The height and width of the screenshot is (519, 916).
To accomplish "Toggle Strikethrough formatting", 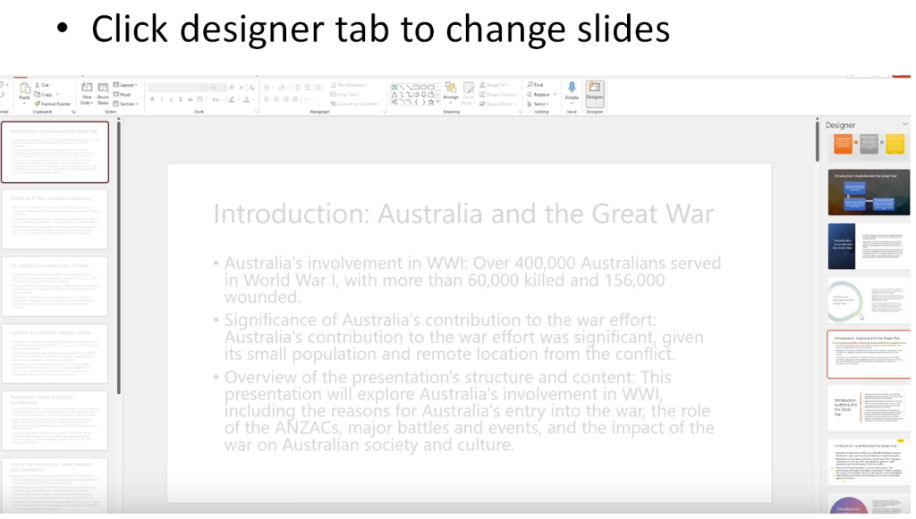I will coord(191,99).
